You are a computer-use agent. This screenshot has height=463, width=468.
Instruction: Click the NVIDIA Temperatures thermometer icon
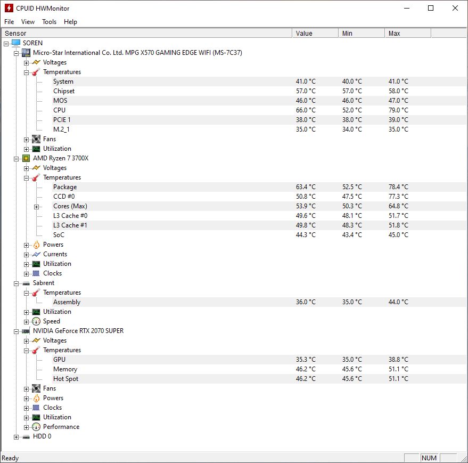36,350
